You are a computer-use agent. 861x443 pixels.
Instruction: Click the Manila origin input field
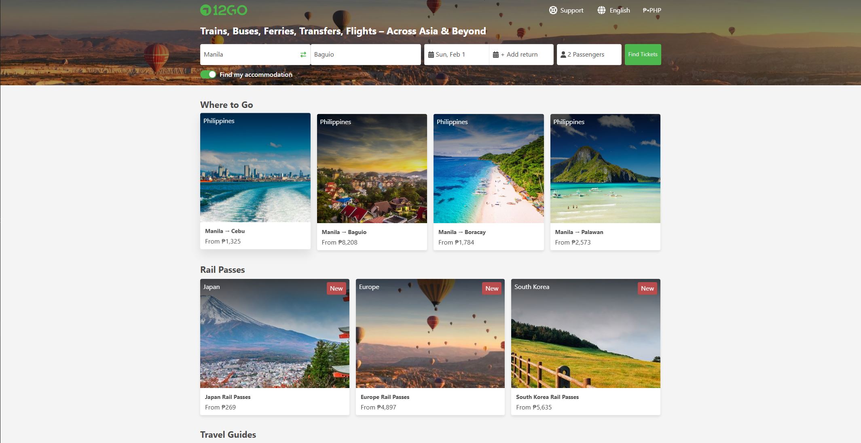(x=249, y=55)
